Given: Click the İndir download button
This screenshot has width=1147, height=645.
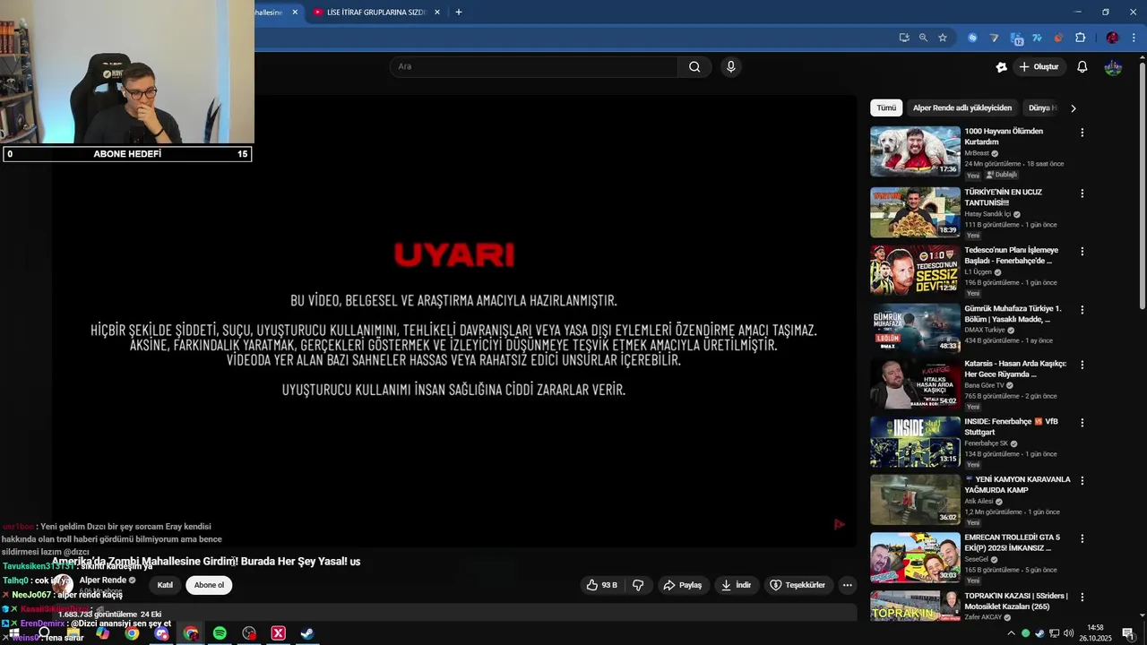Looking at the screenshot, I should point(736,585).
